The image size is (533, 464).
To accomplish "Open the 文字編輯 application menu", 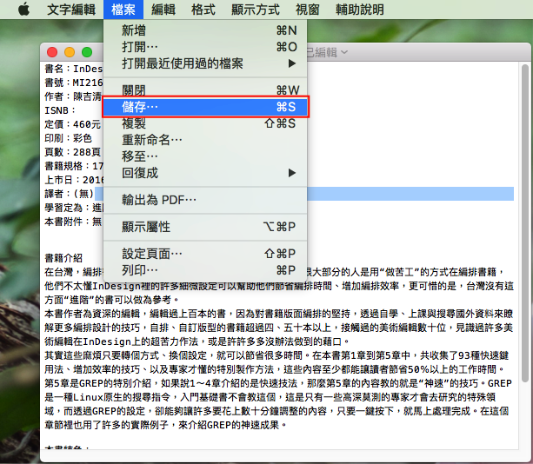I will [71, 10].
